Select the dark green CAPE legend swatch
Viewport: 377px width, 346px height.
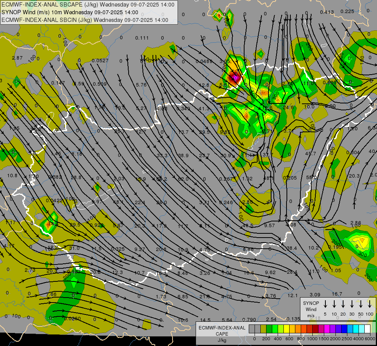pos(269,329)
